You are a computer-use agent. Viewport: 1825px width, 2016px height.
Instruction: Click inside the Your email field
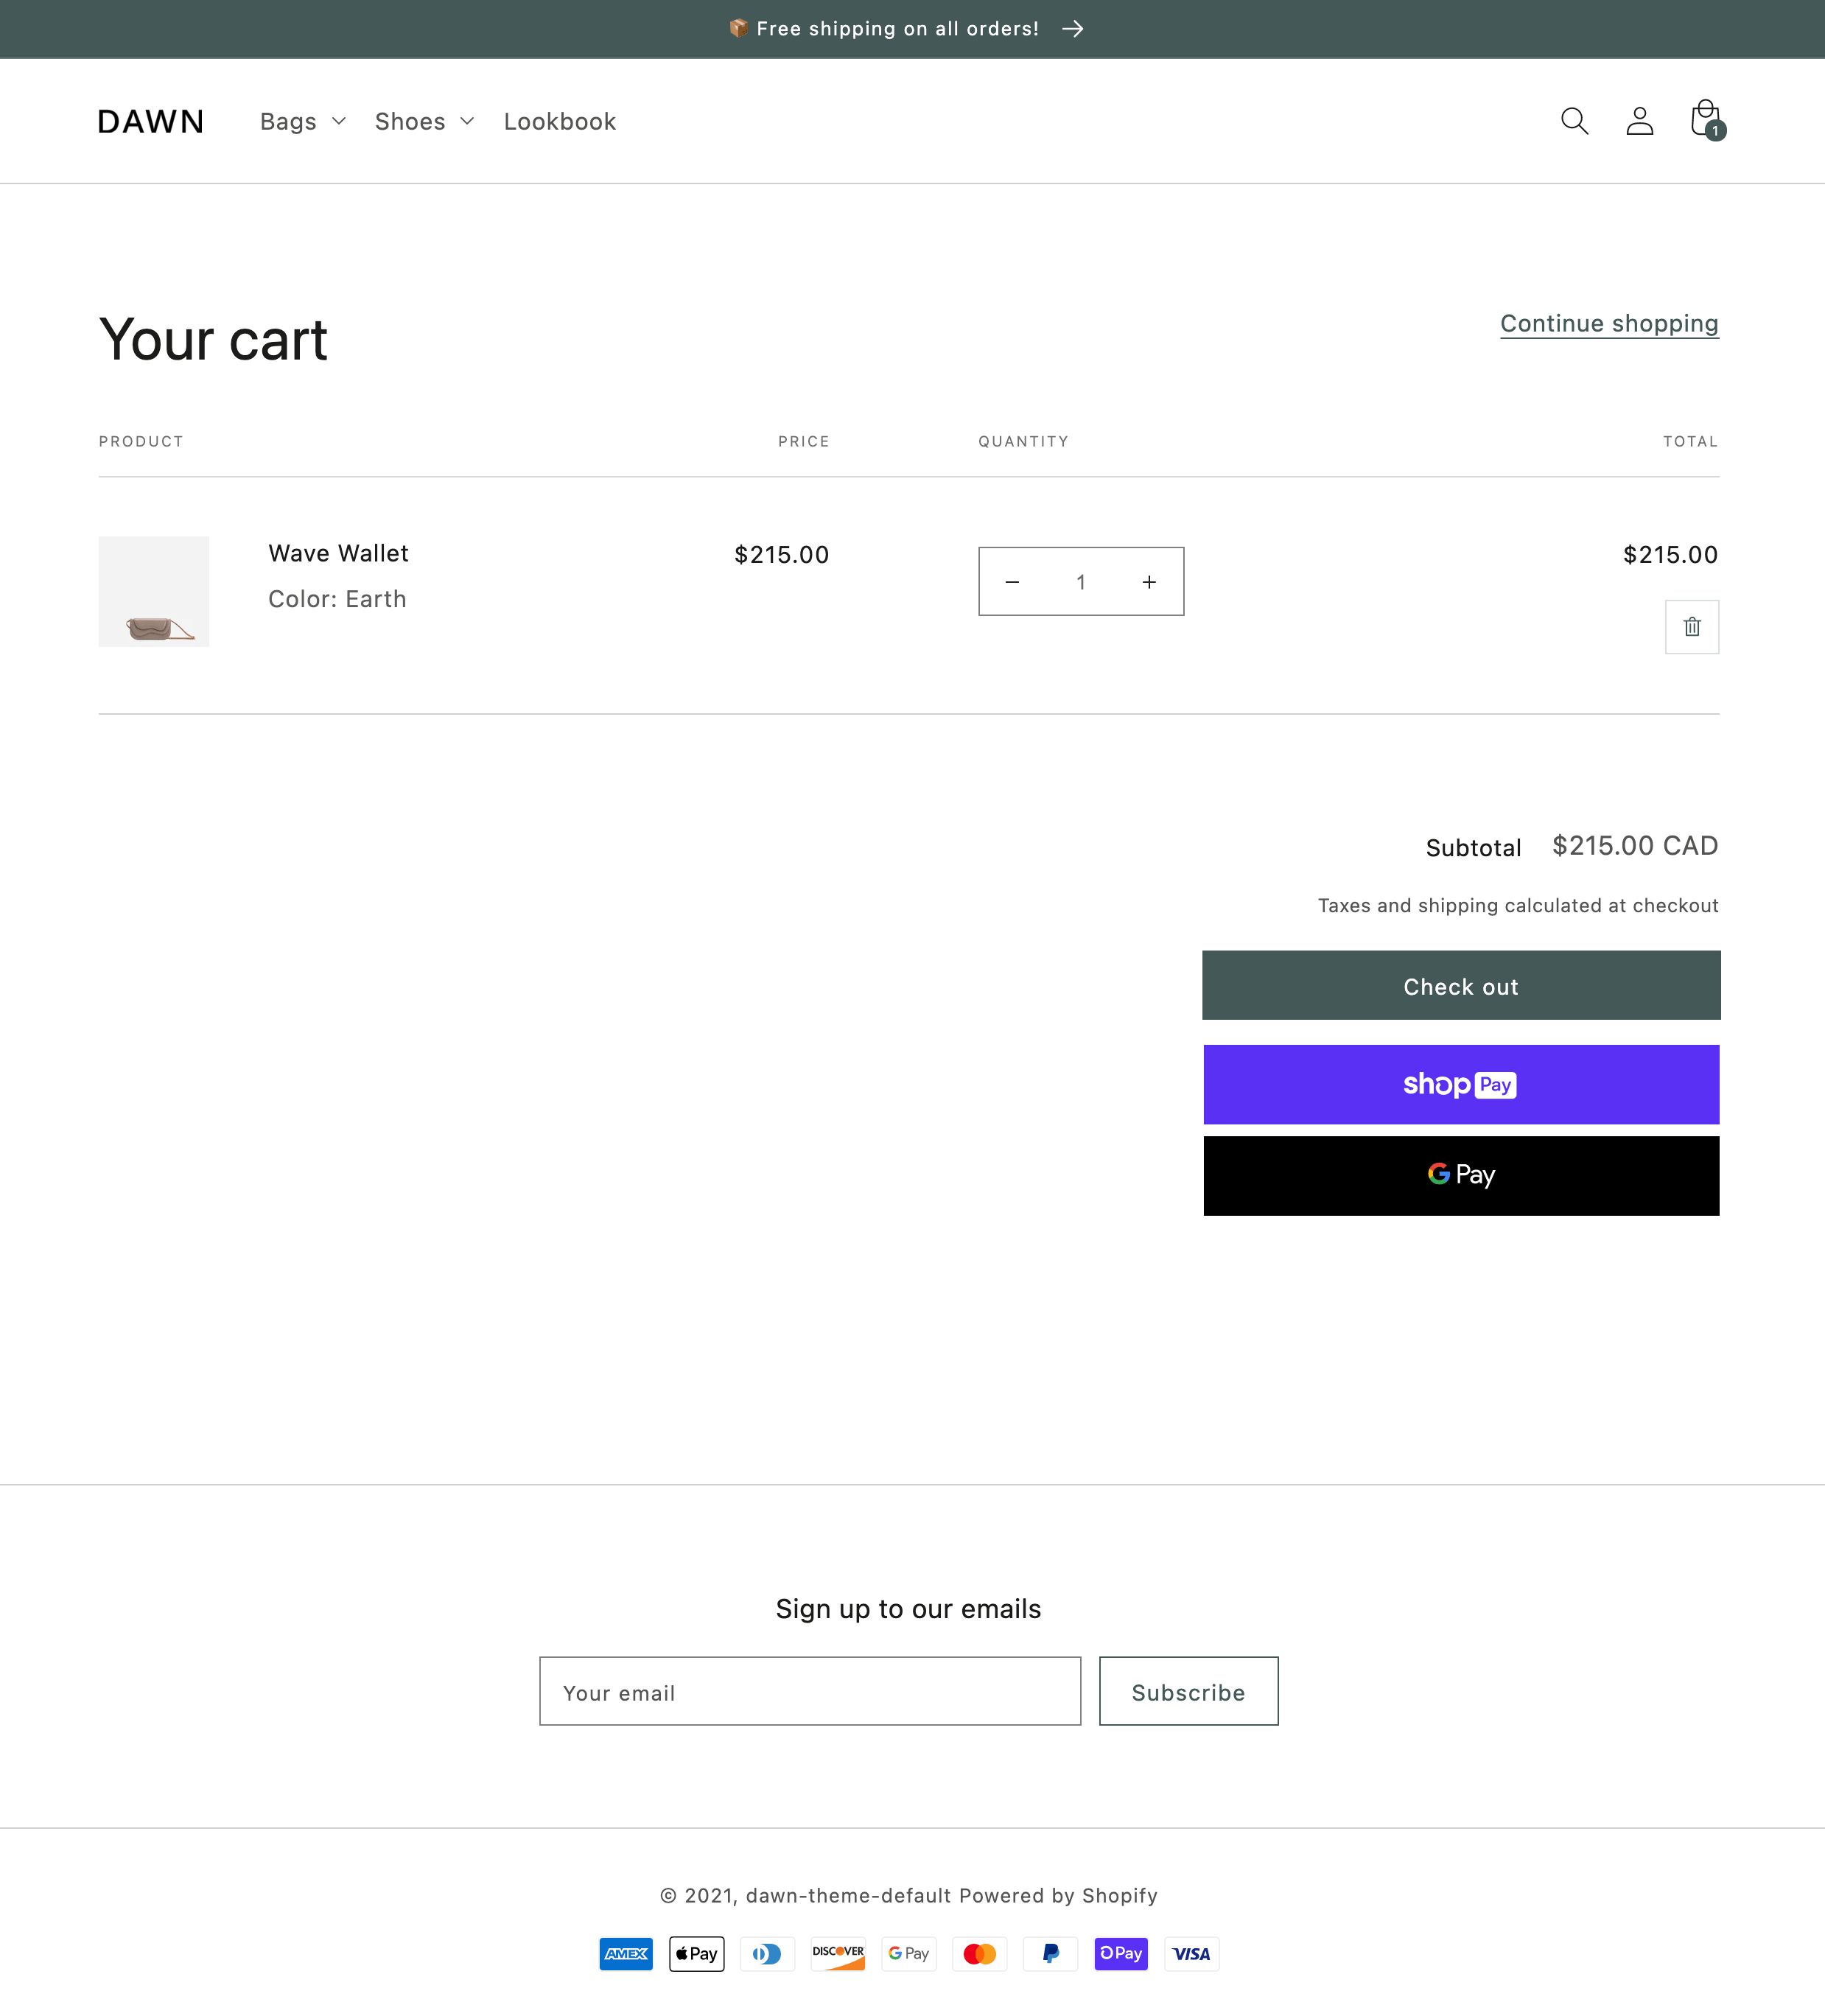808,1691
